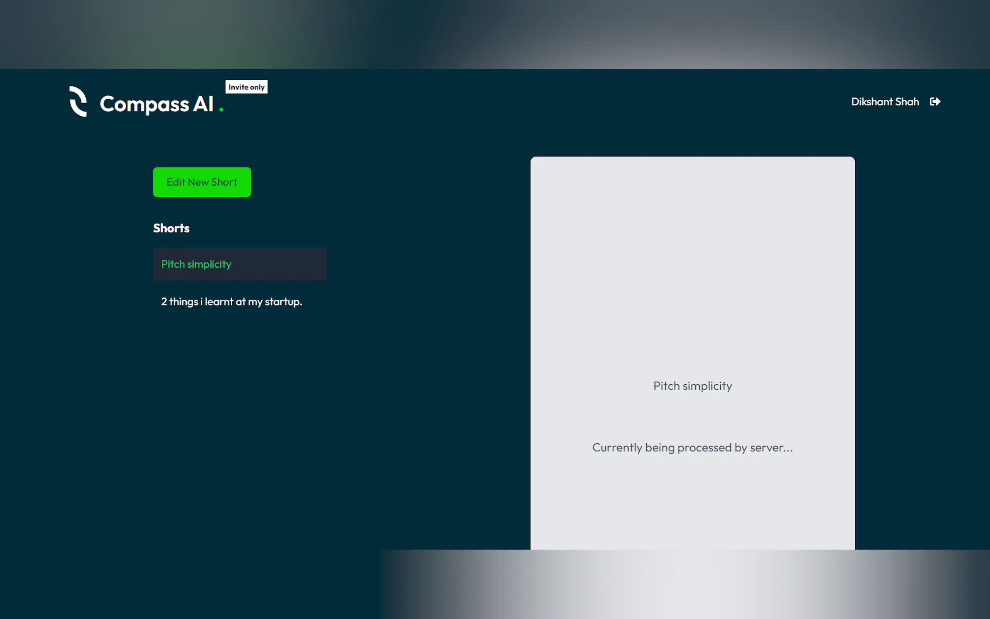This screenshot has height=619, width=990.
Task: Click the Pitch simplicity title in preview card
Action: [693, 386]
